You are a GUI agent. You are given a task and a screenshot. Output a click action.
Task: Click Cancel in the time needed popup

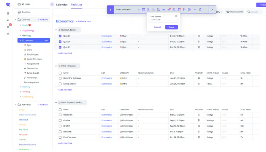pyautogui.click(x=157, y=27)
